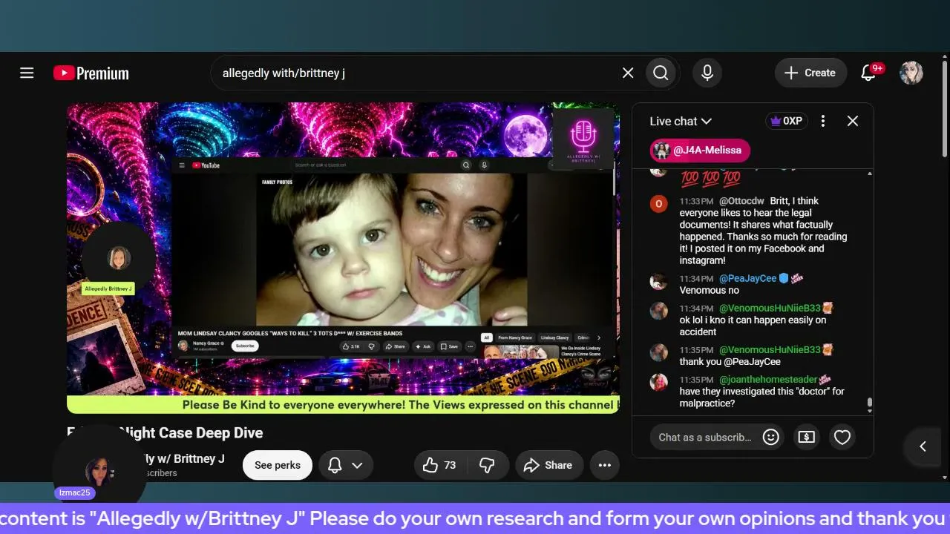Open the notification bell preferences dropdown
The height and width of the screenshot is (534, 950).
point(346,465)
